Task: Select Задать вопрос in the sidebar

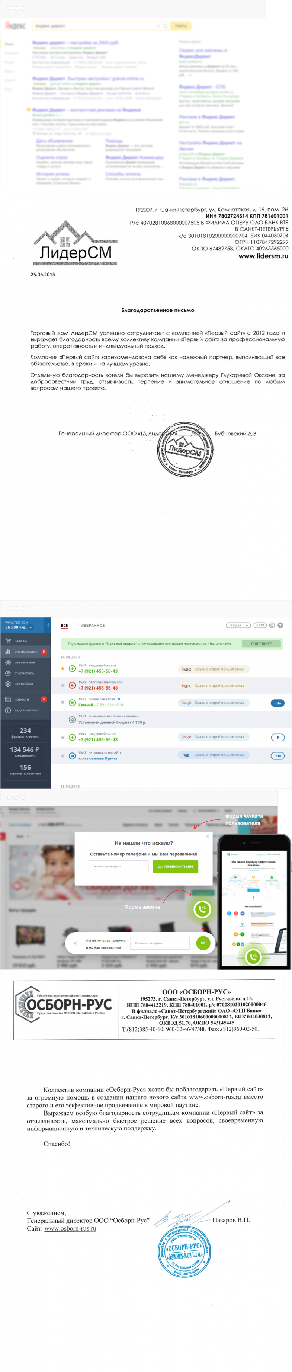Action: point(26,710)
